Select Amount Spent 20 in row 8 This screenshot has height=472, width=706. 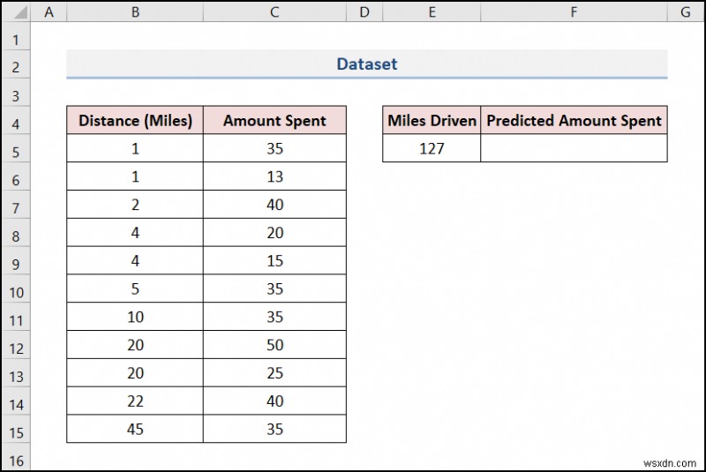click(274, 233)
